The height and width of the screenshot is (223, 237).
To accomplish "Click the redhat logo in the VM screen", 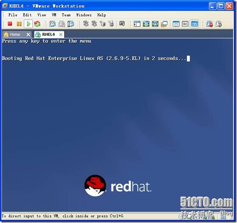I will 118,186.
